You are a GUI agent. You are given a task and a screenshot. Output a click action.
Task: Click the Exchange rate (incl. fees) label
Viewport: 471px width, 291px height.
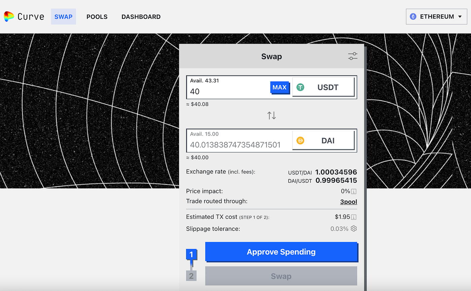221,172
